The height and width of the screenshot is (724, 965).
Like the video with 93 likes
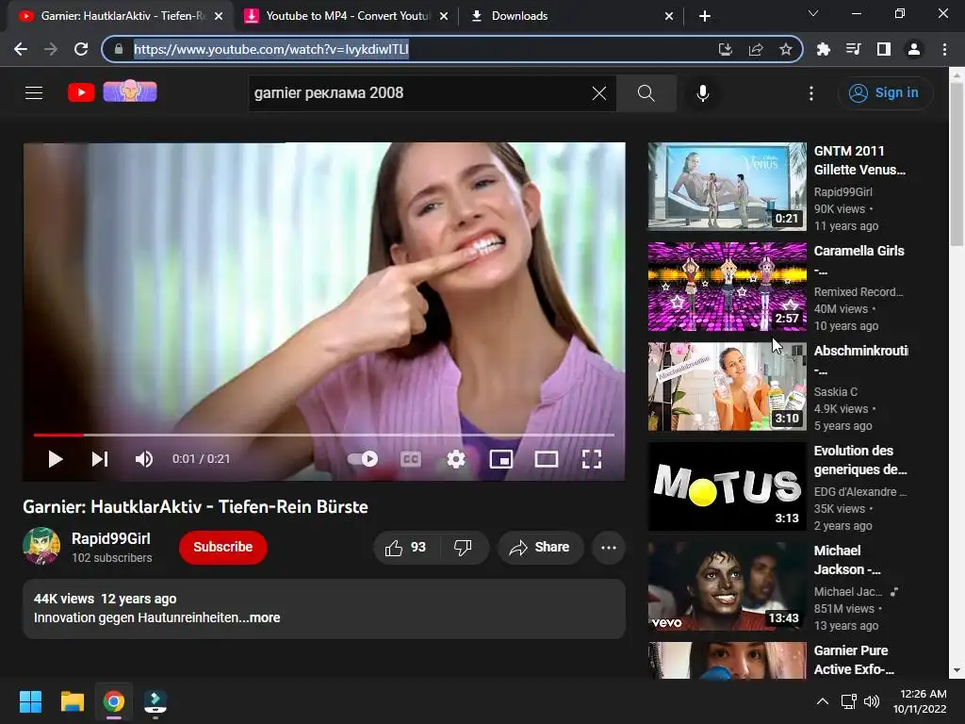tap(405, 548)
